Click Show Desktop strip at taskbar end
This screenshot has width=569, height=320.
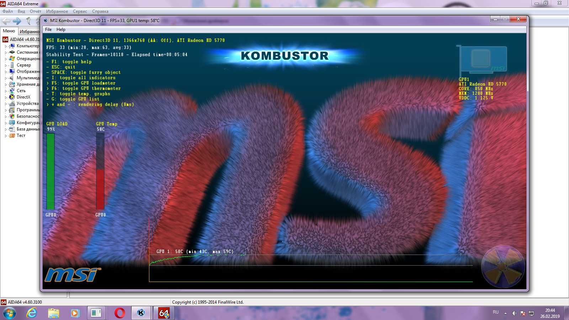pyautogui.click(x=566, y=313)
